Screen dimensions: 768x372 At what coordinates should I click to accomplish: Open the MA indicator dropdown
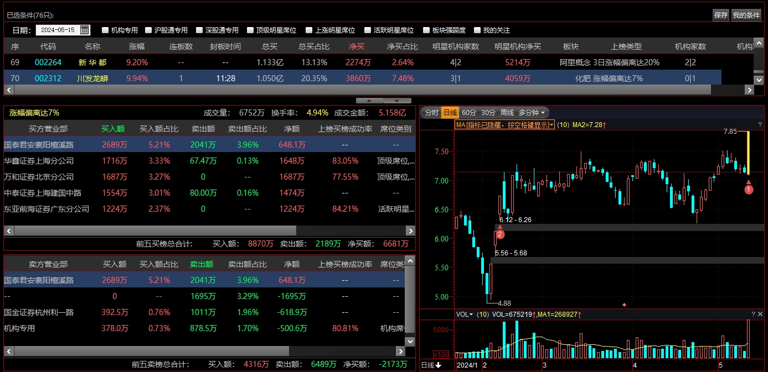[x=504, y=125]
